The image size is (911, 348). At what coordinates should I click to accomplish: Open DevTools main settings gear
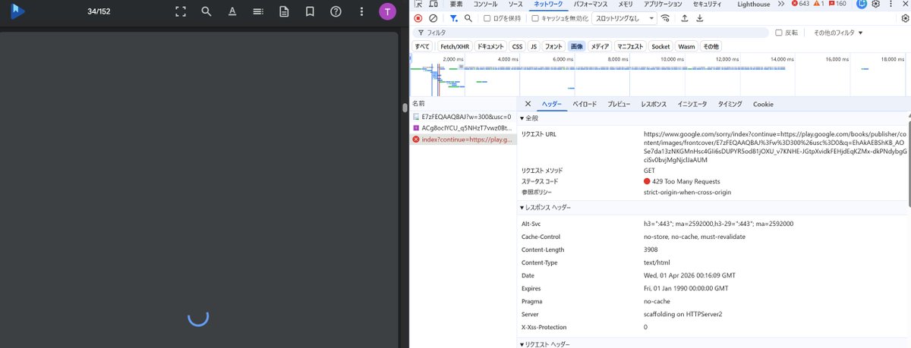tap(875, 4)
